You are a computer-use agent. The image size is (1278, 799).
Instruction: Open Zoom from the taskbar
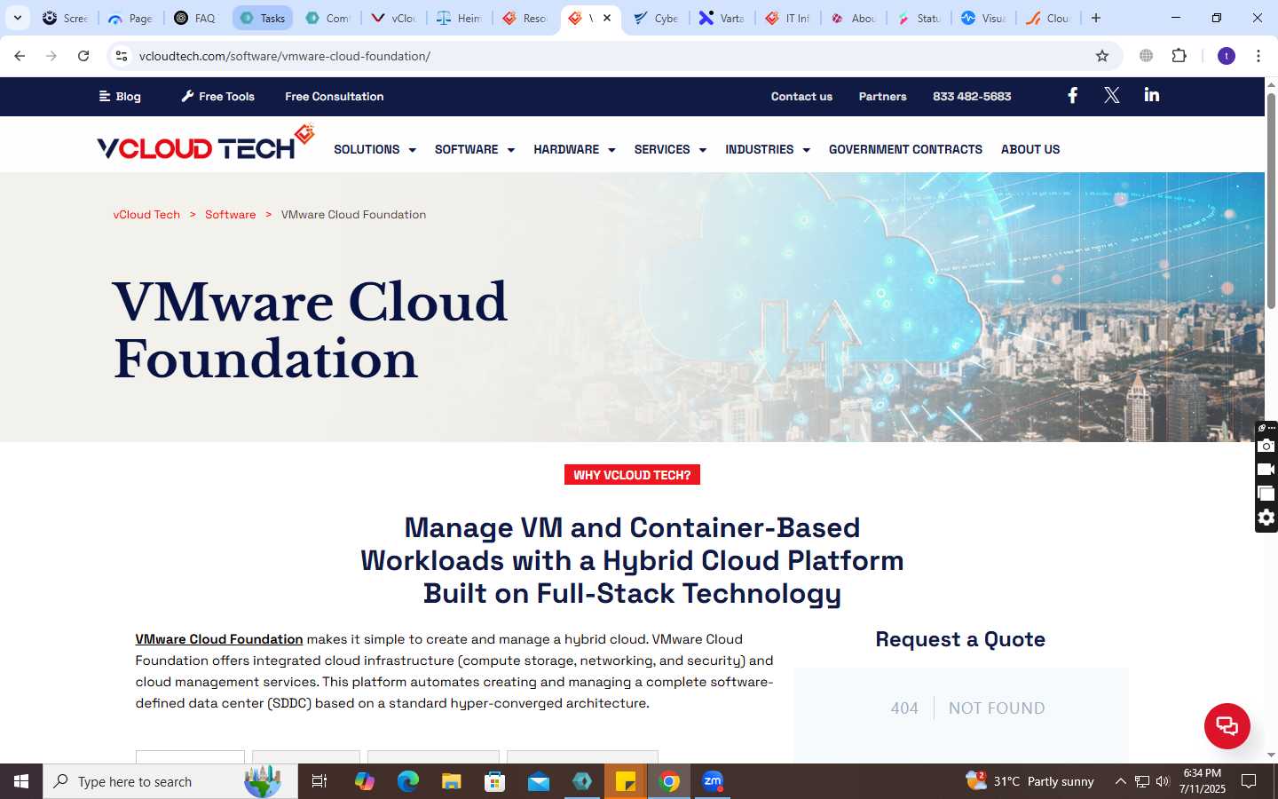click(x=713, y=781)
